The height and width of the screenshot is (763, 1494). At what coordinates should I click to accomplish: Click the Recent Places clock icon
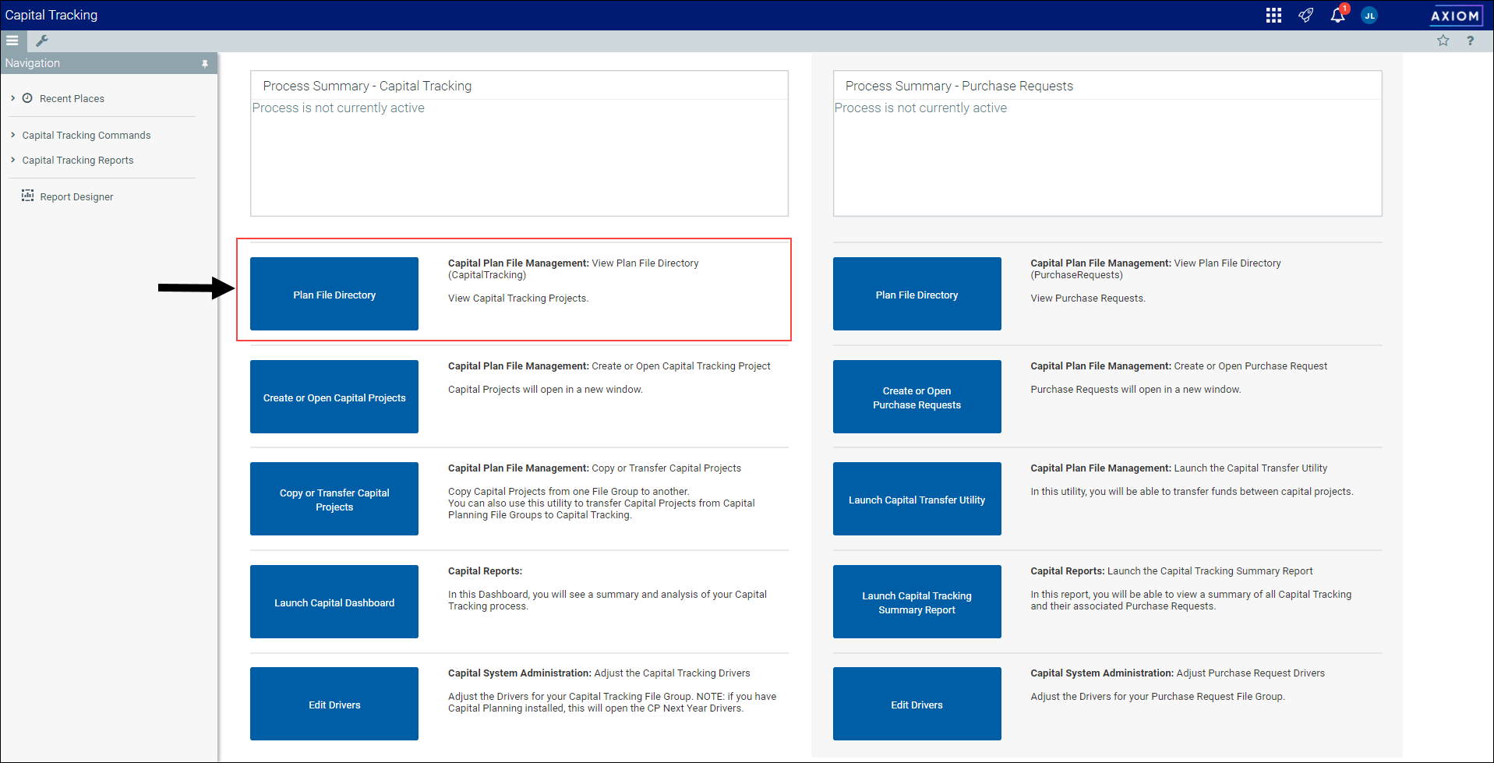click(x=27, y=98)
